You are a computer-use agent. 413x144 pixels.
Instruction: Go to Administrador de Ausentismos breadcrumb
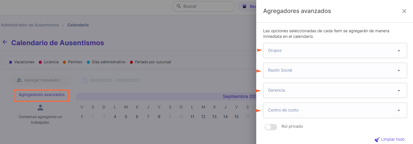tap(30, 25)
